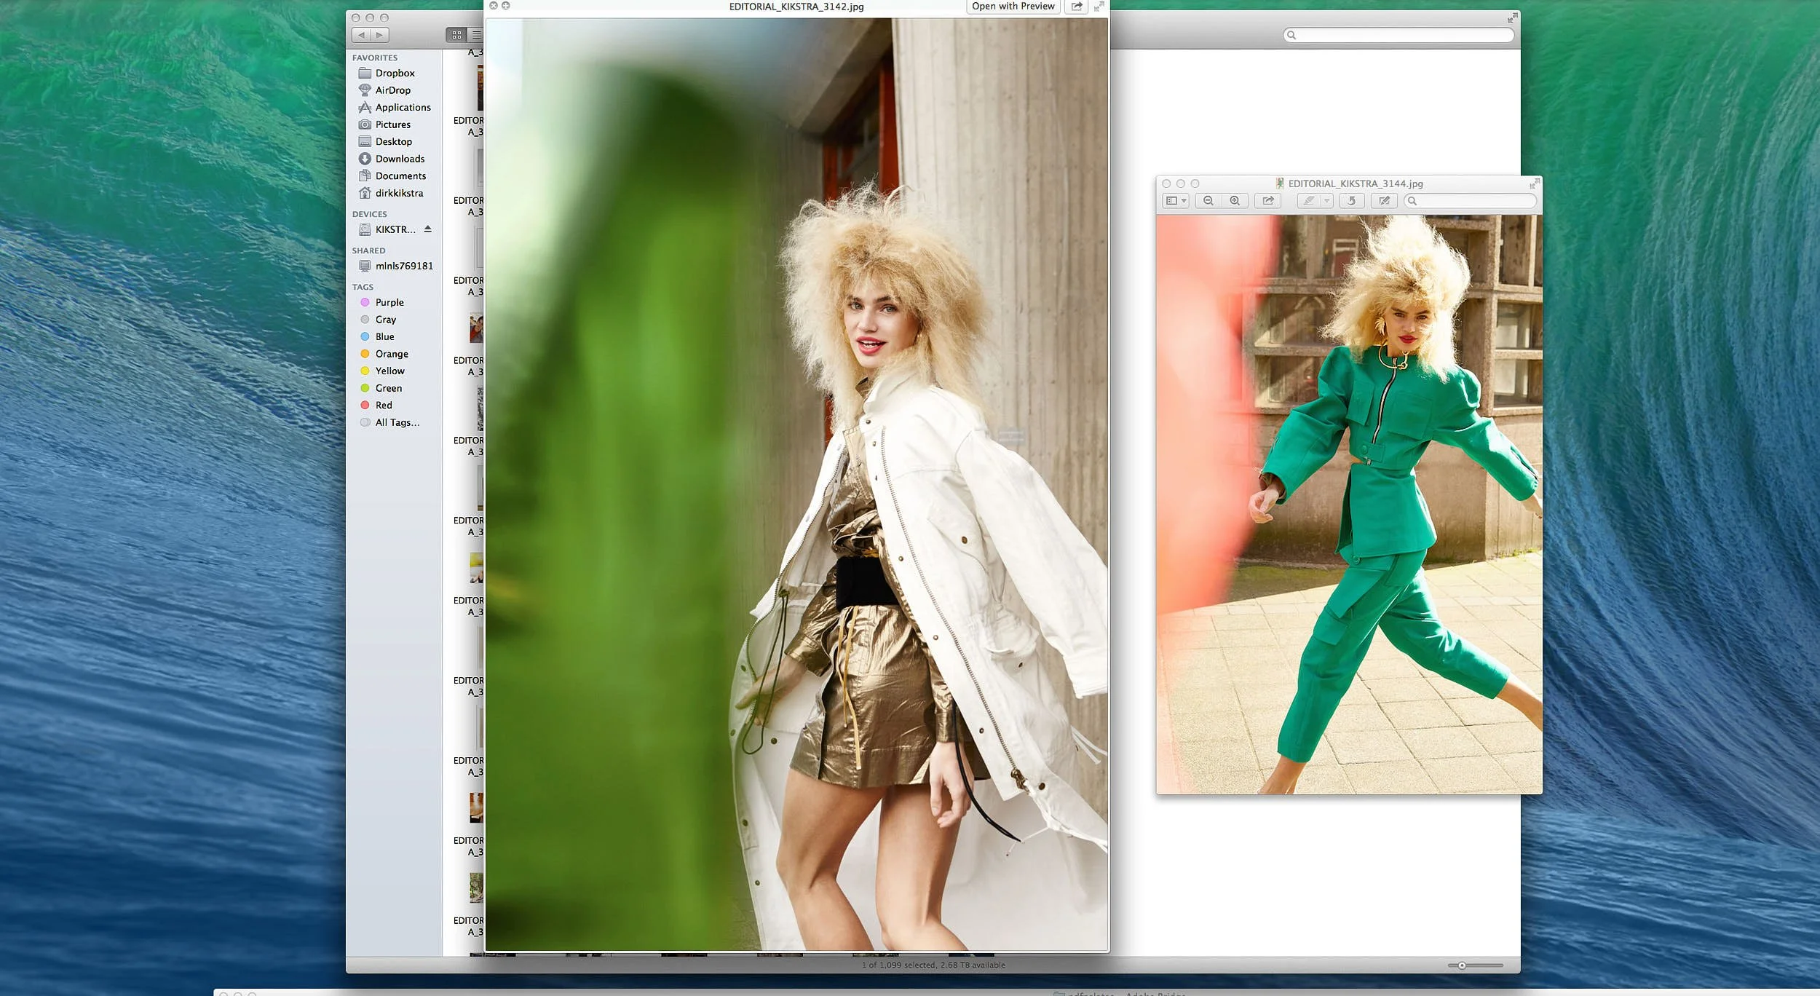This screenshot has width=1820, height=996.
Task: Show the markup toolbar in Preview
Action: click(1383, 201)
